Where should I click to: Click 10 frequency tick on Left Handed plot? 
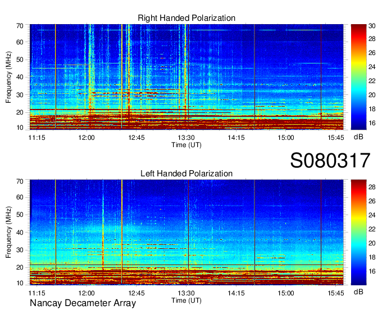click(20, 283)
